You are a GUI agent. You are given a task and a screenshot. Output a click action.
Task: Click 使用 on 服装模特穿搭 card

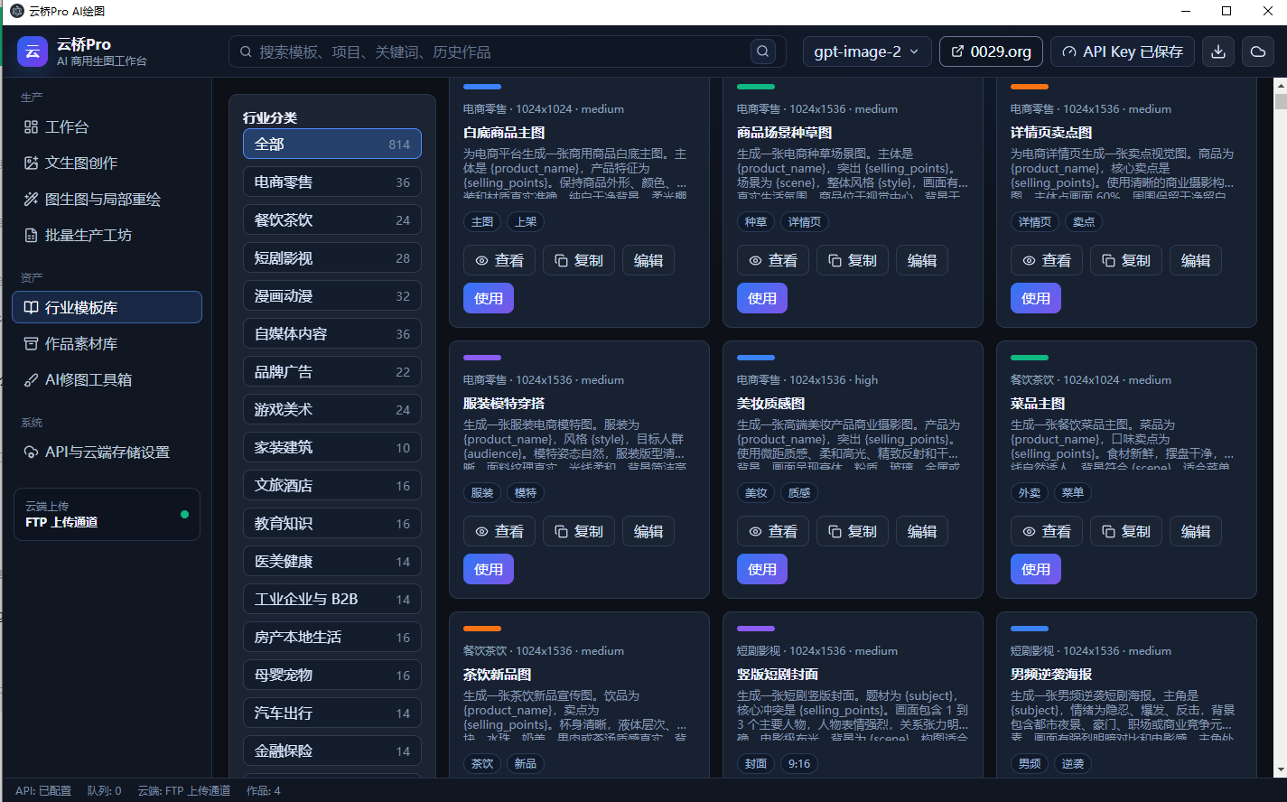click(489, 569)
